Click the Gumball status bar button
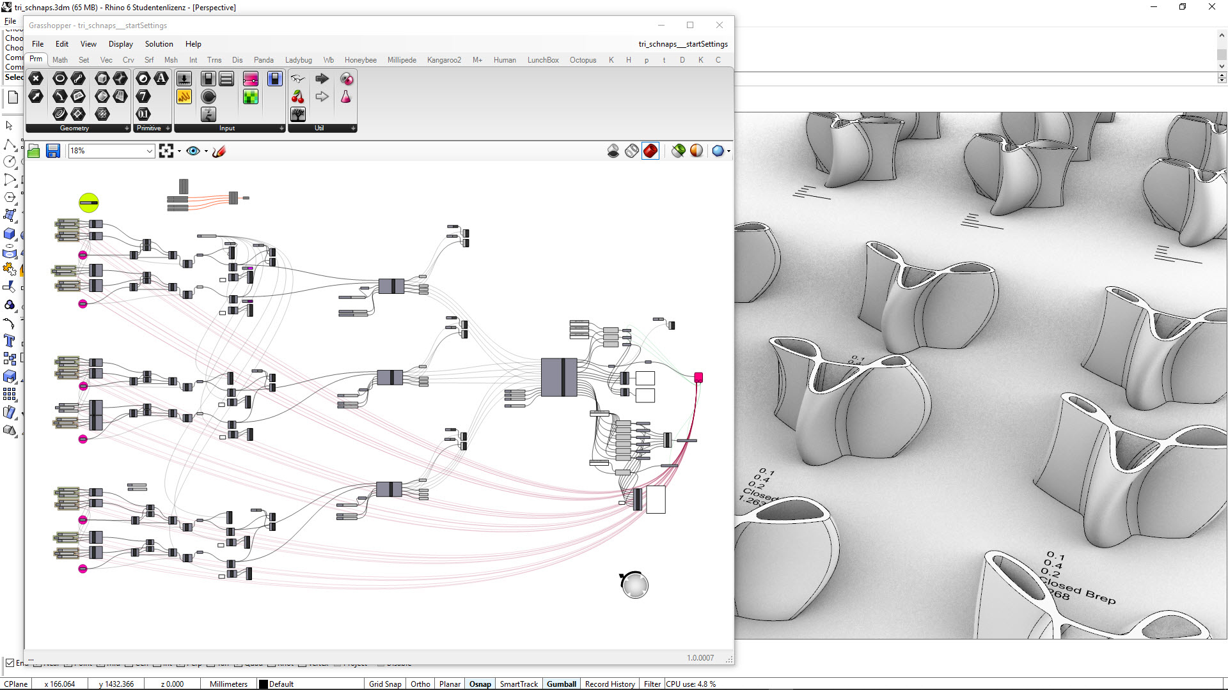1228x690 pixels. coord(561,684)
